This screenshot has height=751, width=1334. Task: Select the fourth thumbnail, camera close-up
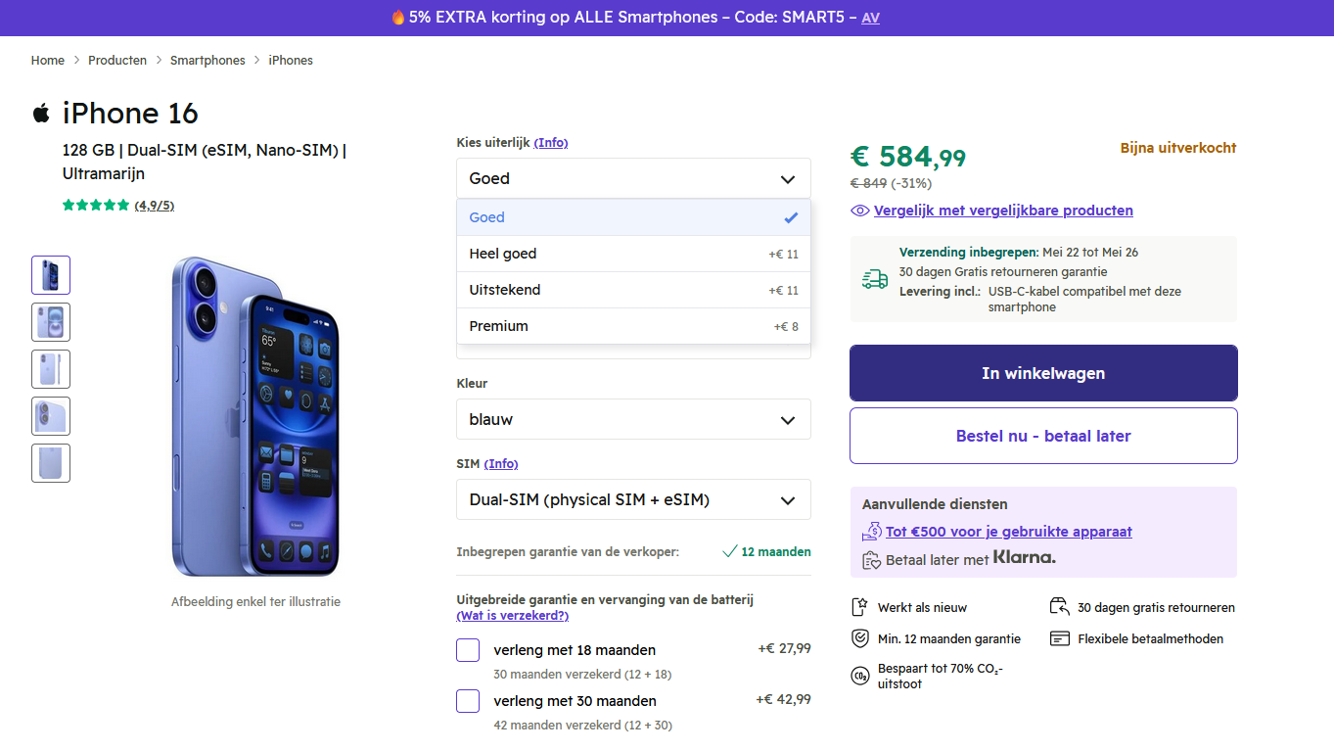pyautogui.click(x=51, y=416)
